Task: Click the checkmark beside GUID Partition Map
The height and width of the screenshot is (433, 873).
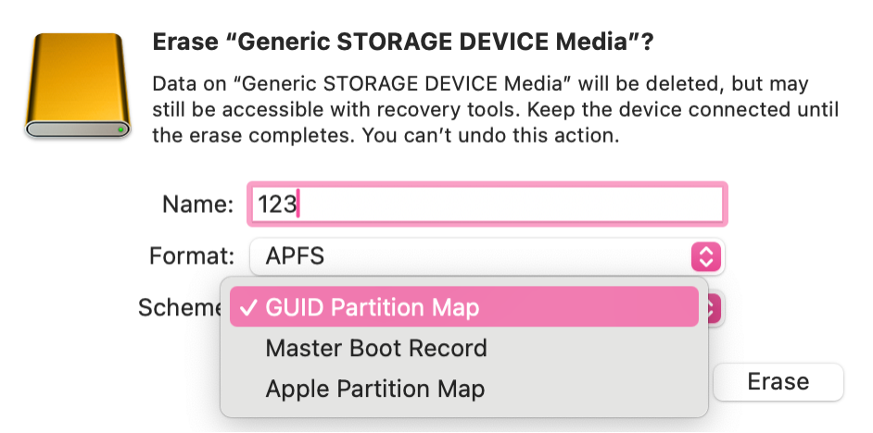Action: (248, 308)
